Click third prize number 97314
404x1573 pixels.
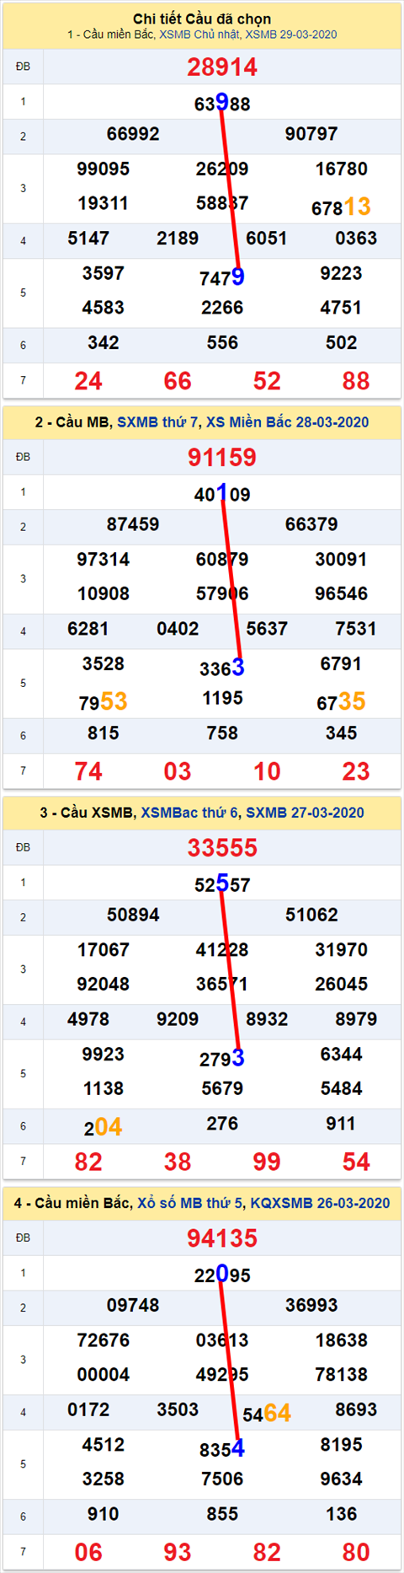[104, 559]
